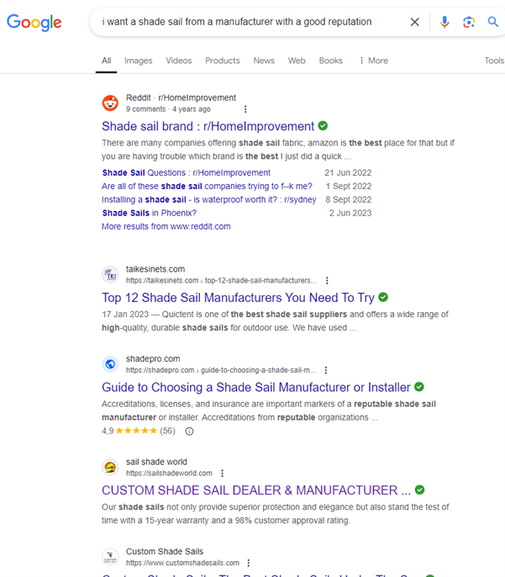
Task: Open Shade Sail Questions Reddit sublink
Action: click(x=187, y=172)
